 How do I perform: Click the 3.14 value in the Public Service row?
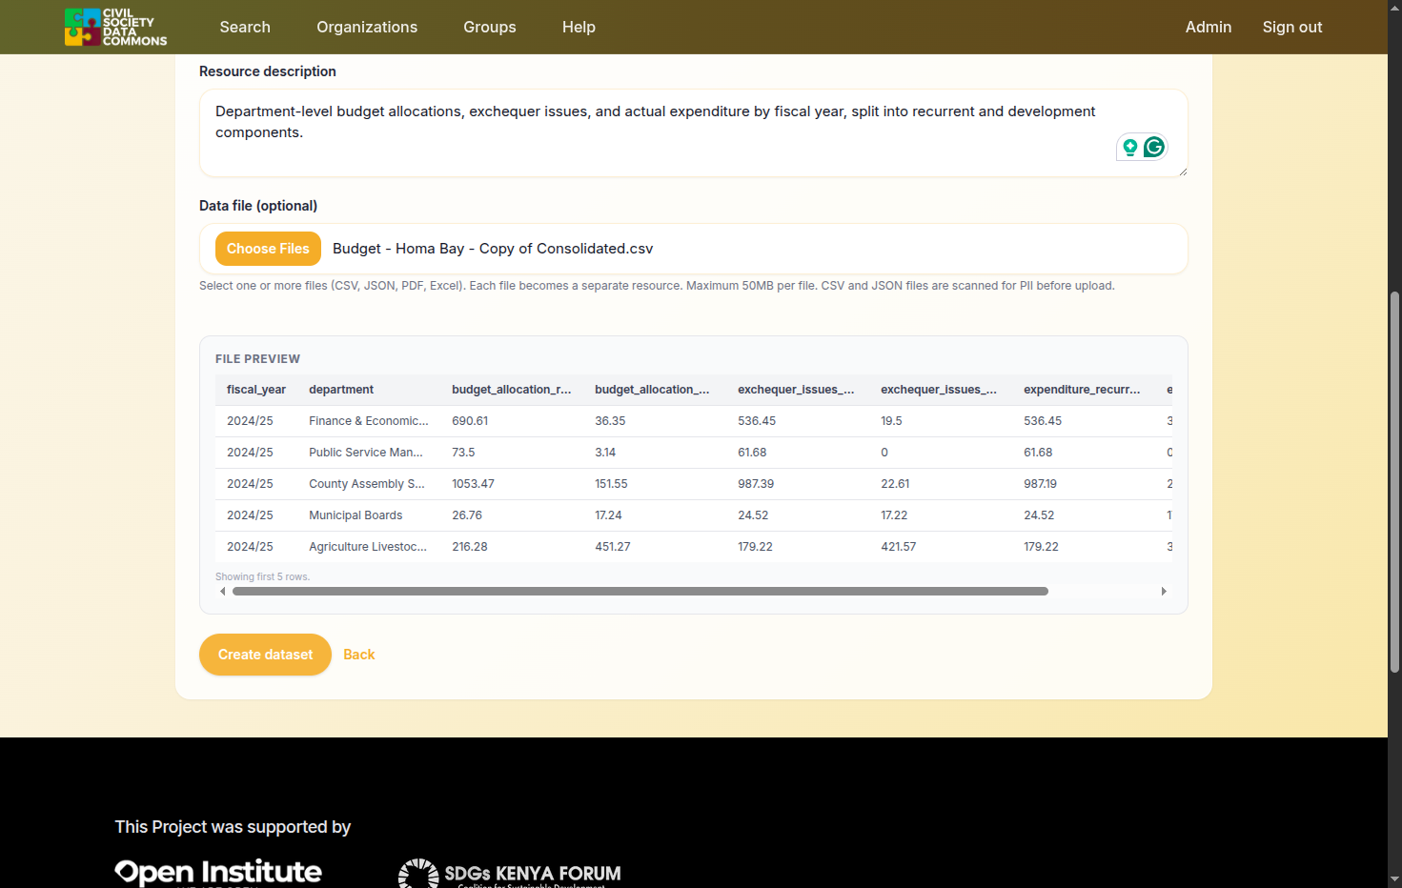pos(605,453)
